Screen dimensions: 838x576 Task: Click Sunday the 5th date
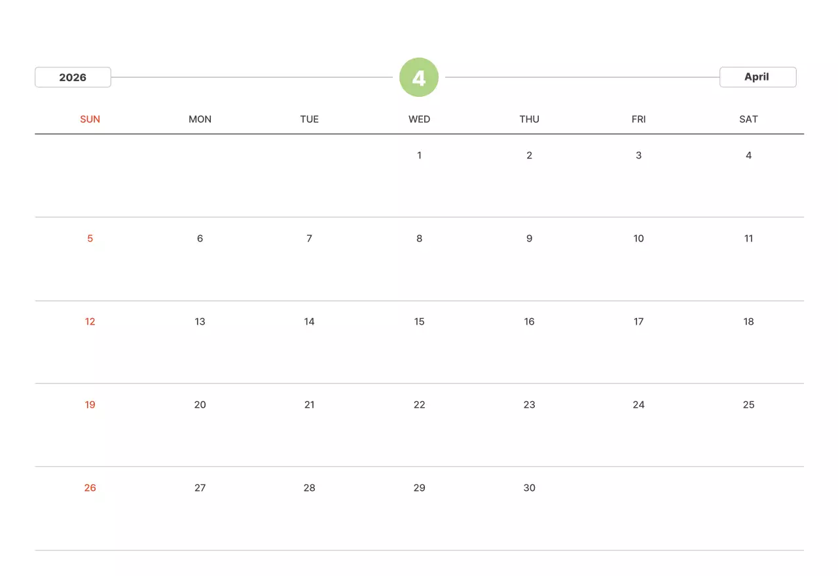click(x=90, y=238)
